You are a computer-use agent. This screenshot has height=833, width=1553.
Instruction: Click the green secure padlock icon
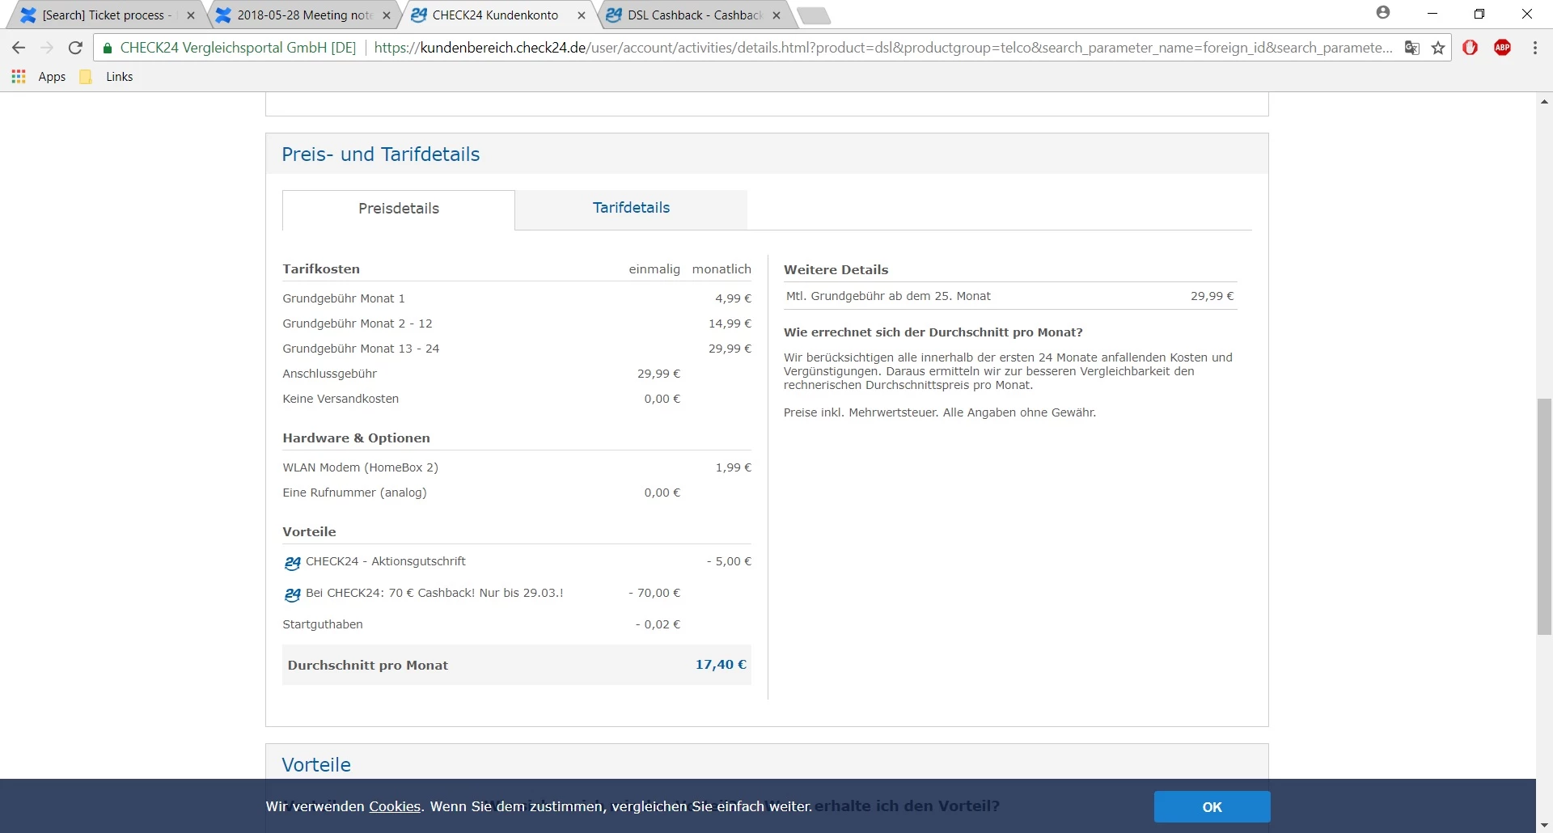107,49
